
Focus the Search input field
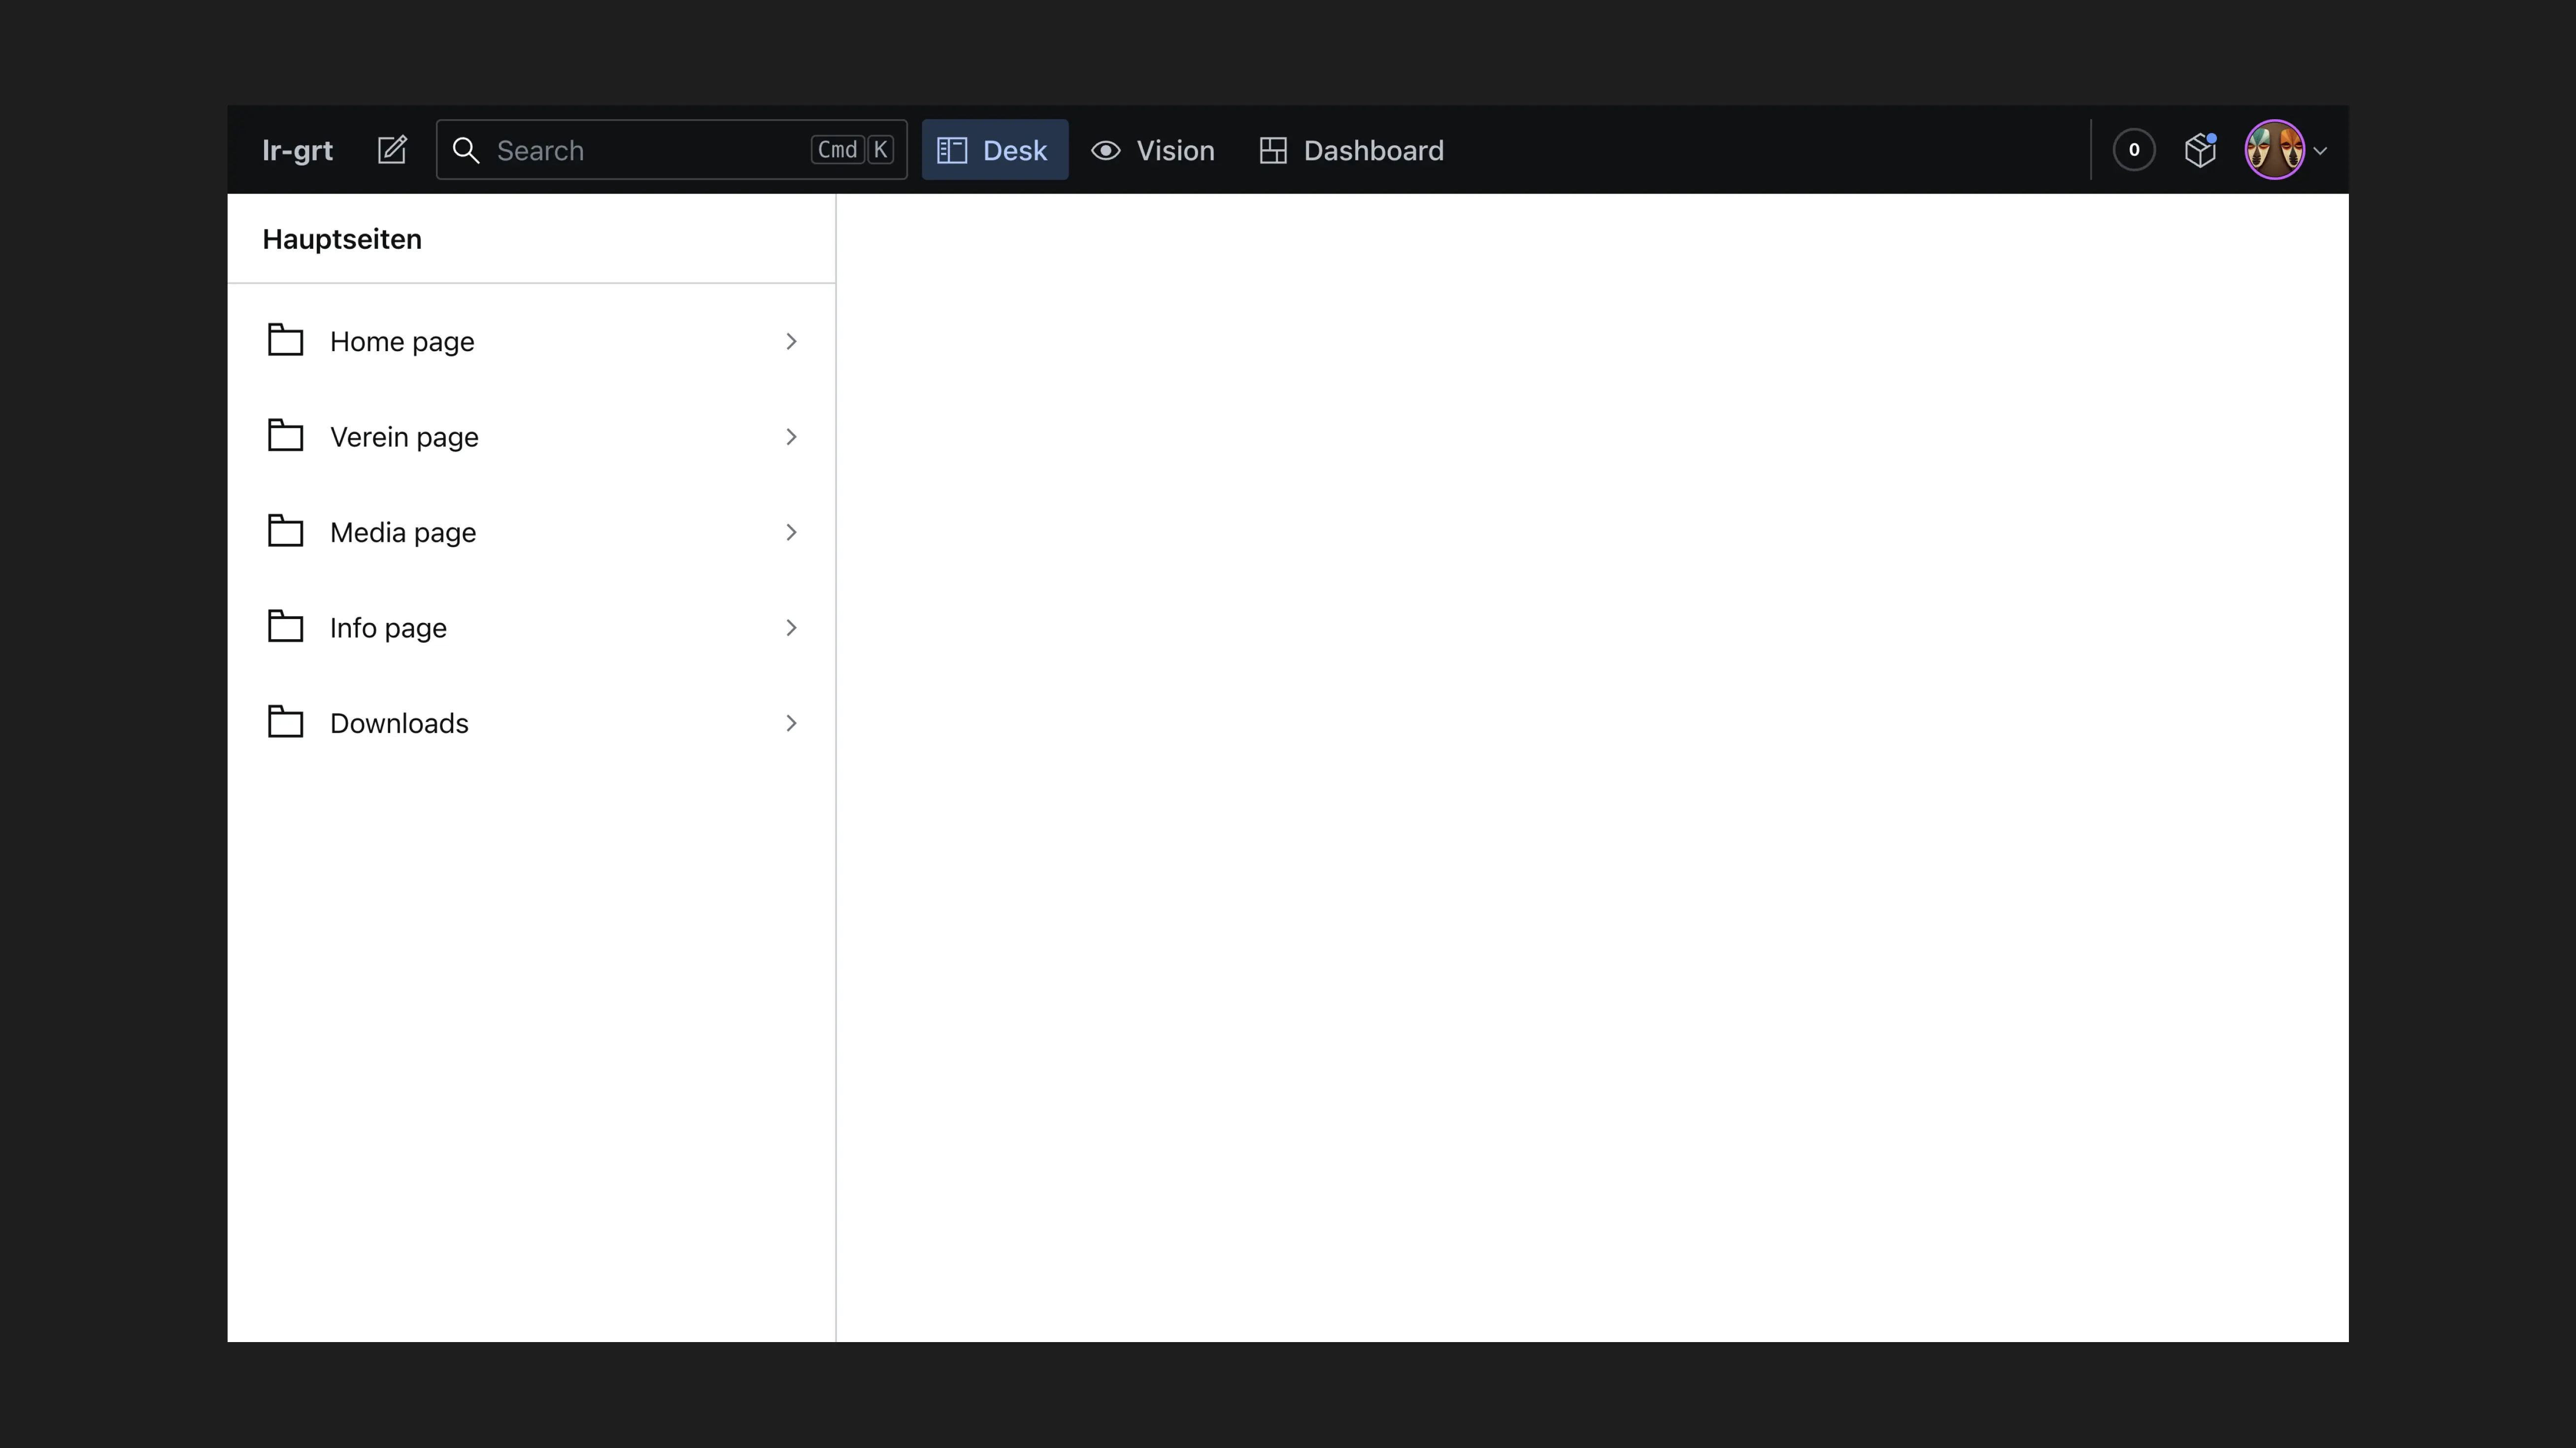[x=671, y=150]
